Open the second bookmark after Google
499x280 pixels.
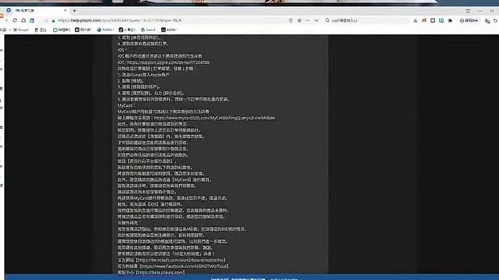[40, 29]
